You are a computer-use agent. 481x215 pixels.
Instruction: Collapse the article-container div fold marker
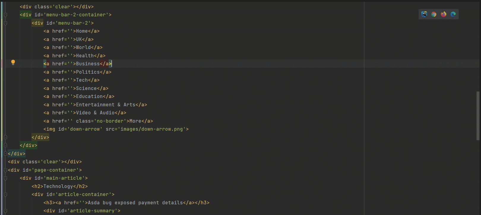[x=5, y=195]
